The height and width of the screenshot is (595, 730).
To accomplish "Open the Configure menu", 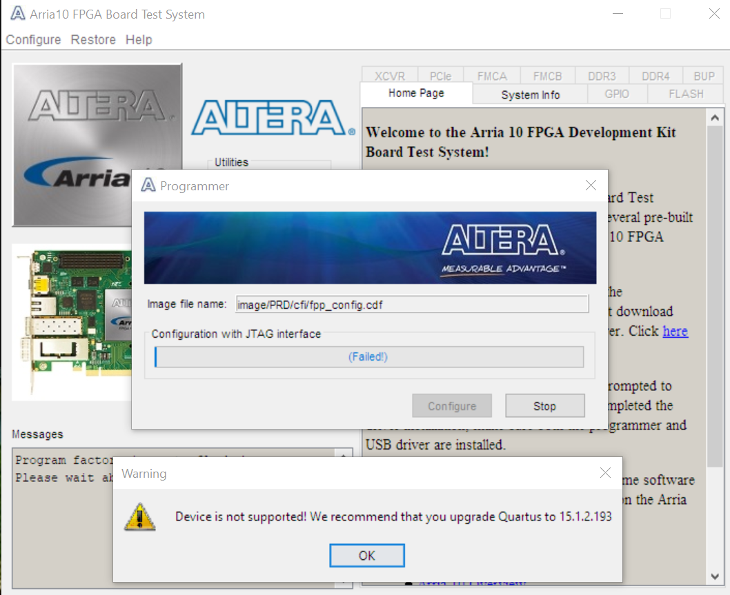I will point(33,39).
